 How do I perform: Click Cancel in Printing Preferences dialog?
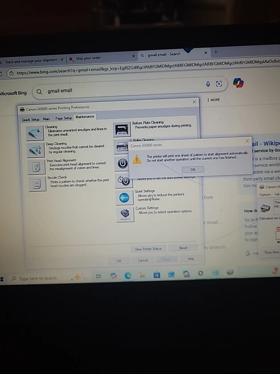143,260
